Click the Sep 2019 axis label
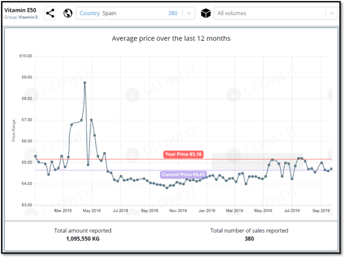Viewport: 345px width, 258px height. point(321,211)
